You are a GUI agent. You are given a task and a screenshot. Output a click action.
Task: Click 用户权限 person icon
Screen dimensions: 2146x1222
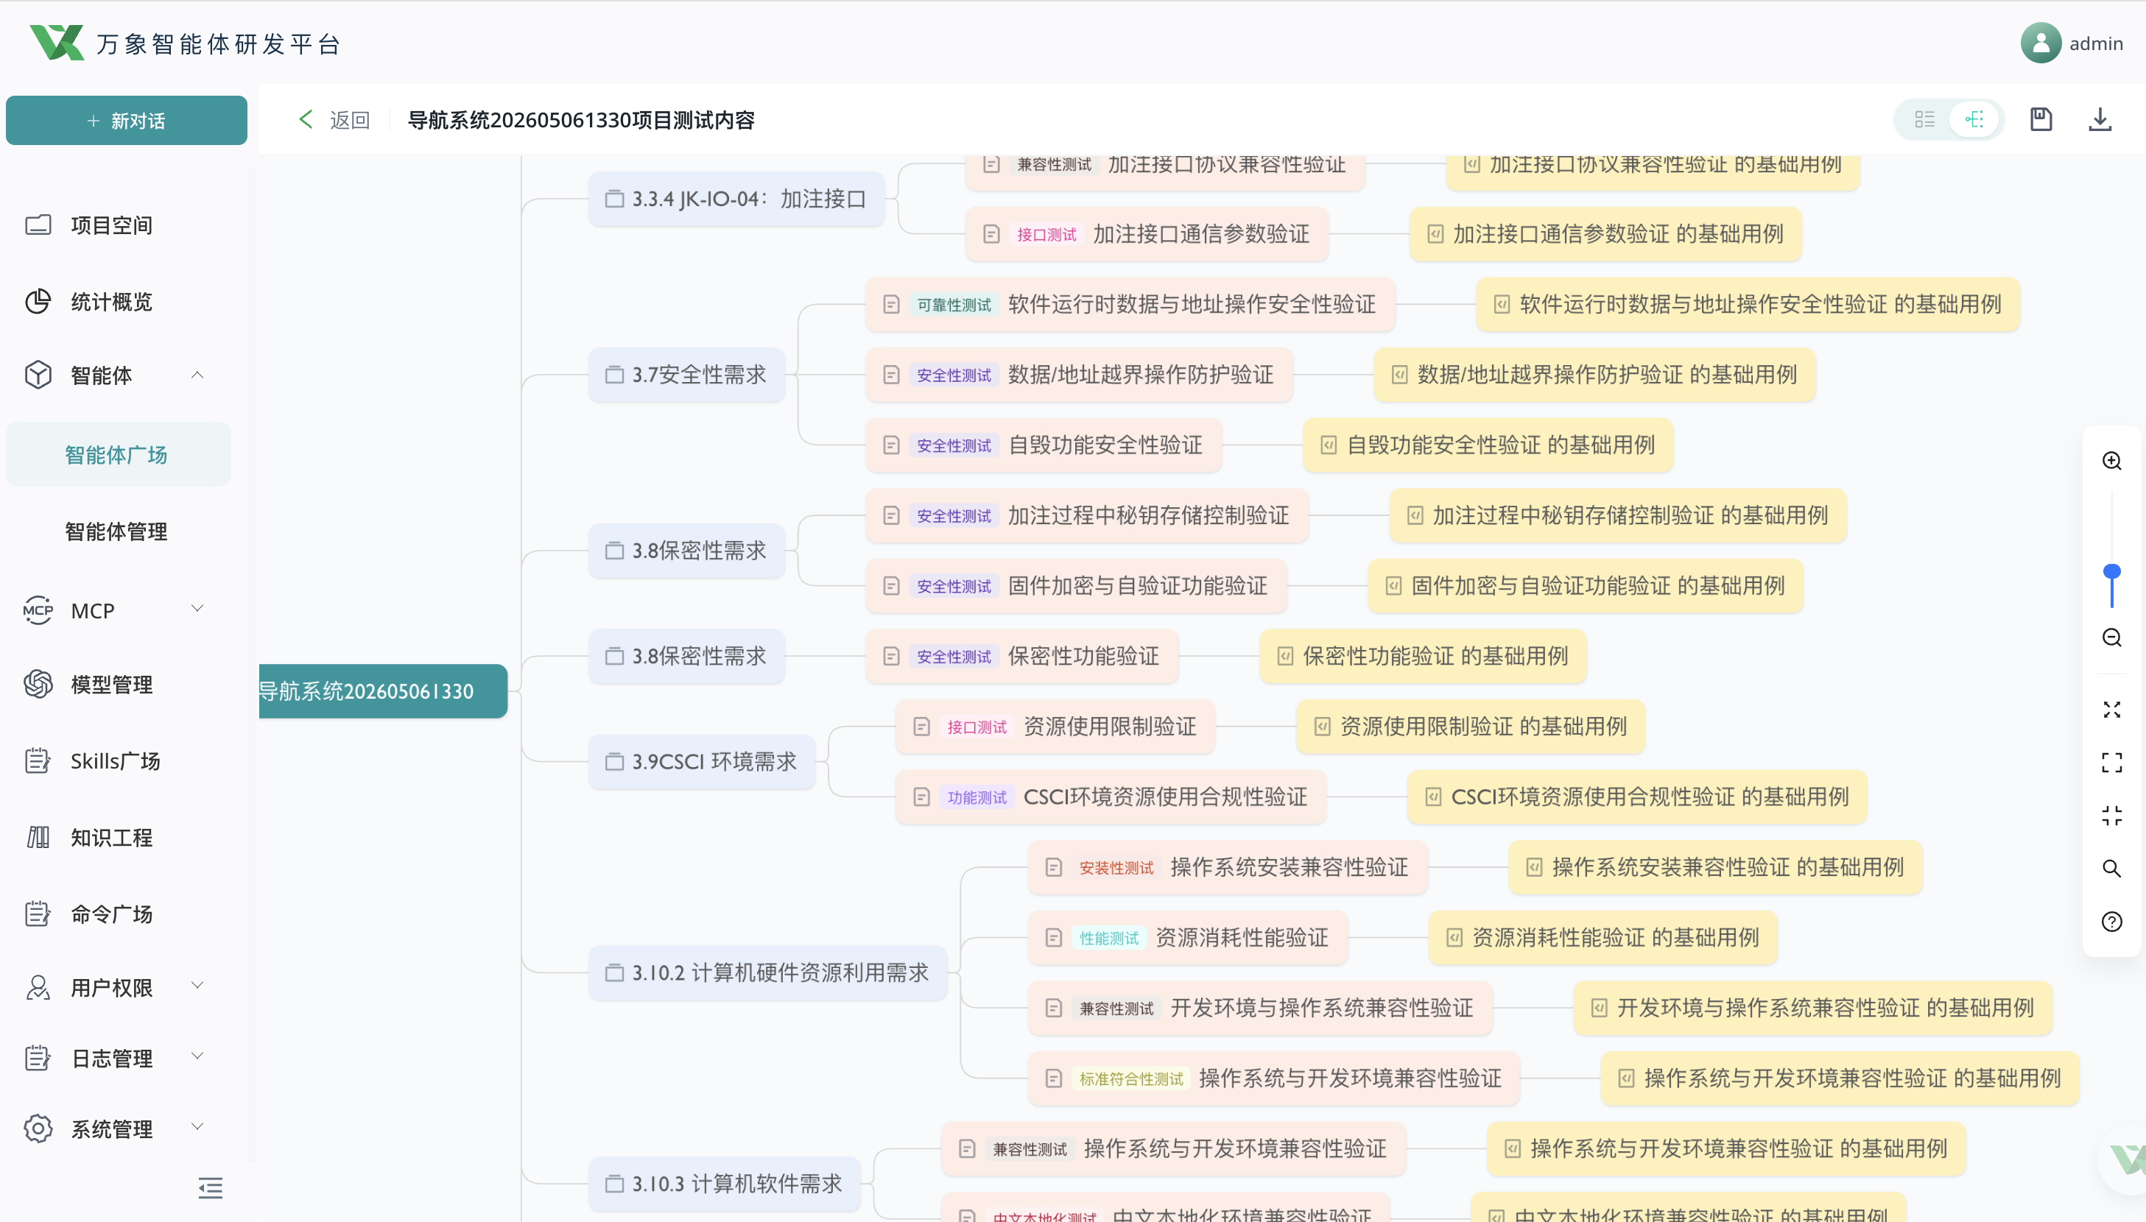[38, 988]
